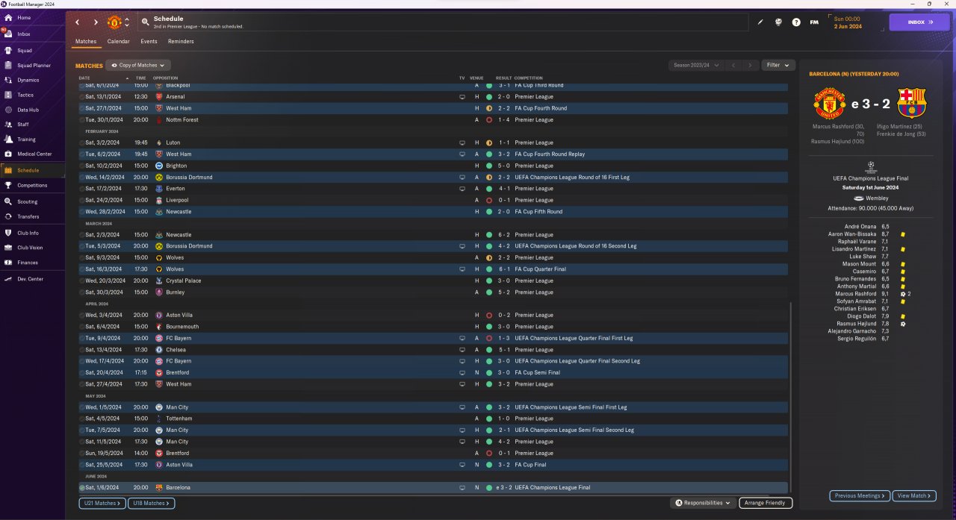Go forward with the right navigation arrow
The width and height of the screenshot is (956, 520).
tap(95, 22)
